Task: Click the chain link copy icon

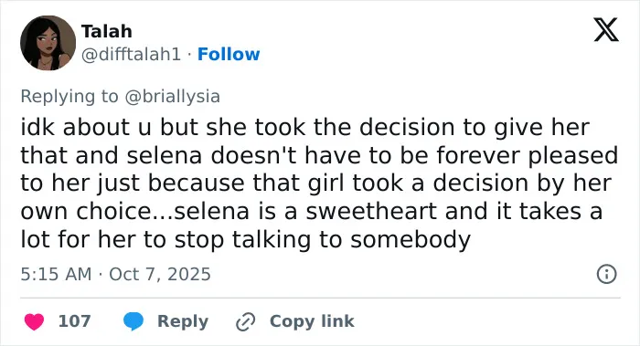Action: [246, 321]
